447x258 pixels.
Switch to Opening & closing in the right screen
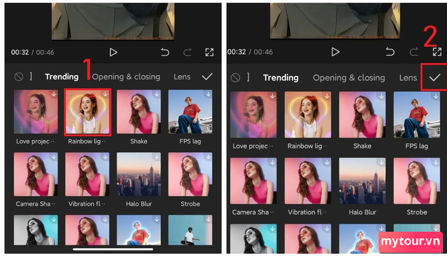(x=349, y=78)
